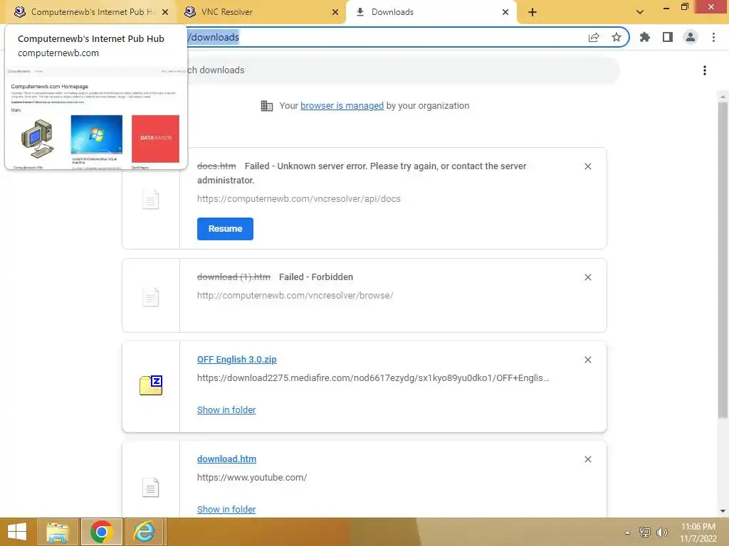Click the Computernewb tab preview thumbnail
The image size is (729, 546).
96,118
